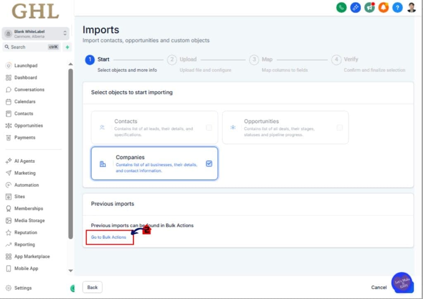Click the Go to Bulk Actions link
Screen dimensions: 423x299
coord(109,237)
